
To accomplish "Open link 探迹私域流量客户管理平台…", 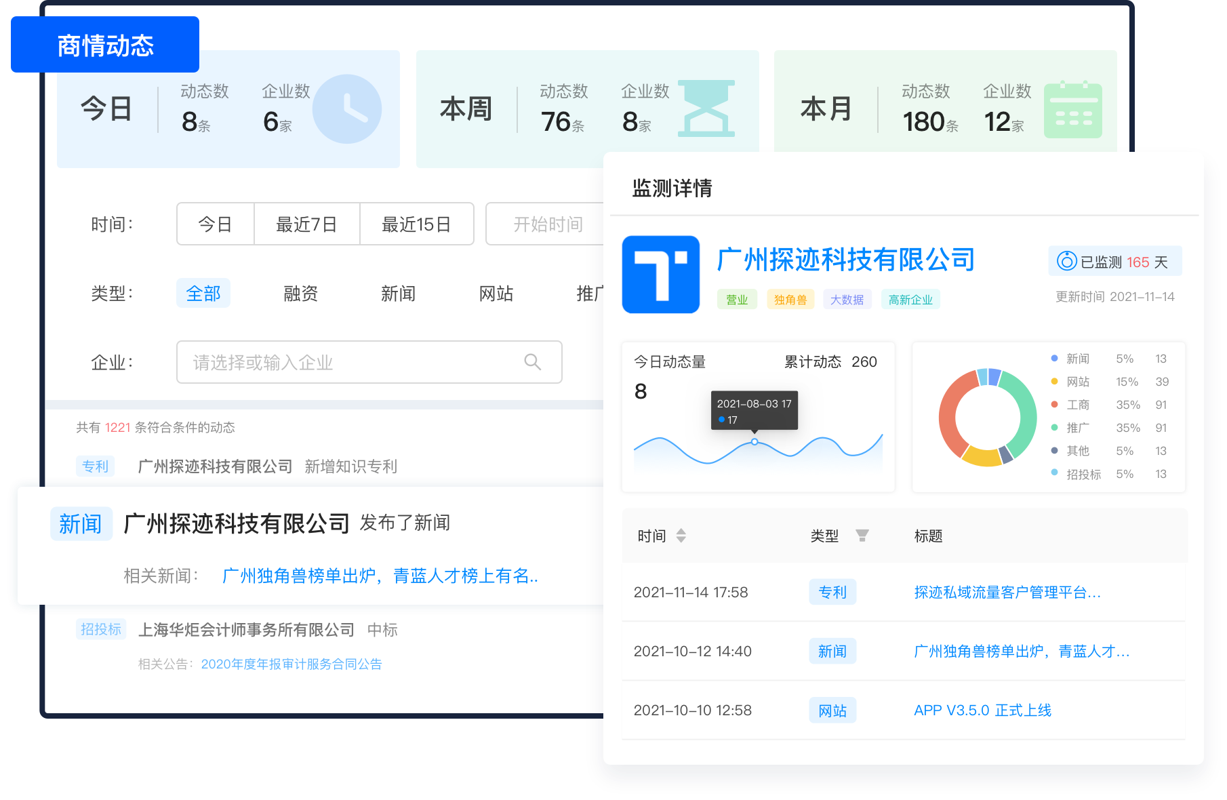I will 1007,592.
